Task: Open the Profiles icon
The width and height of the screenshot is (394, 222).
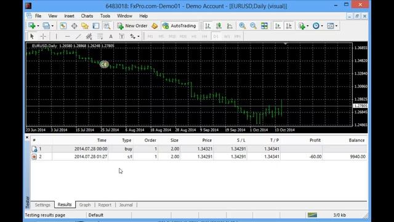Action: (46, 26)
